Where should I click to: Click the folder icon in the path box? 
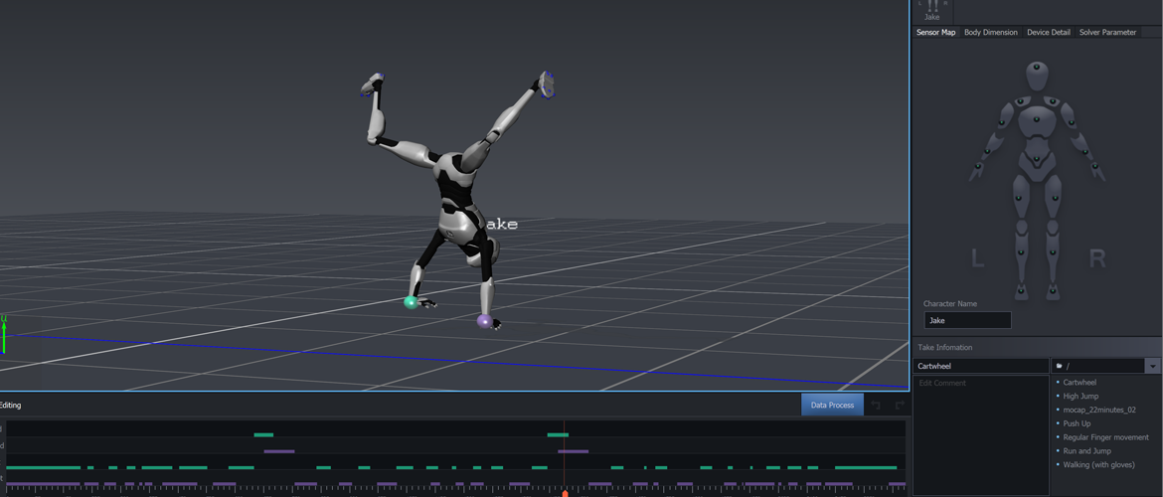(1060, 366)
